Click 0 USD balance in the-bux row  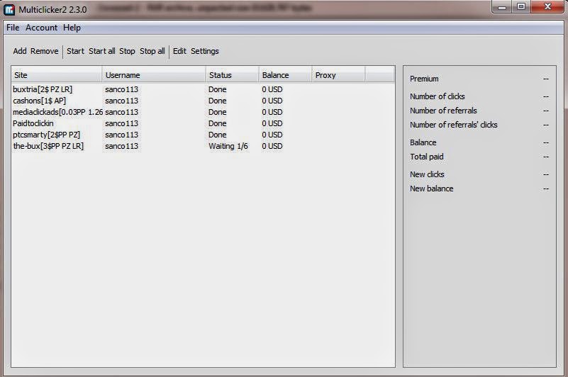point(272,146)
